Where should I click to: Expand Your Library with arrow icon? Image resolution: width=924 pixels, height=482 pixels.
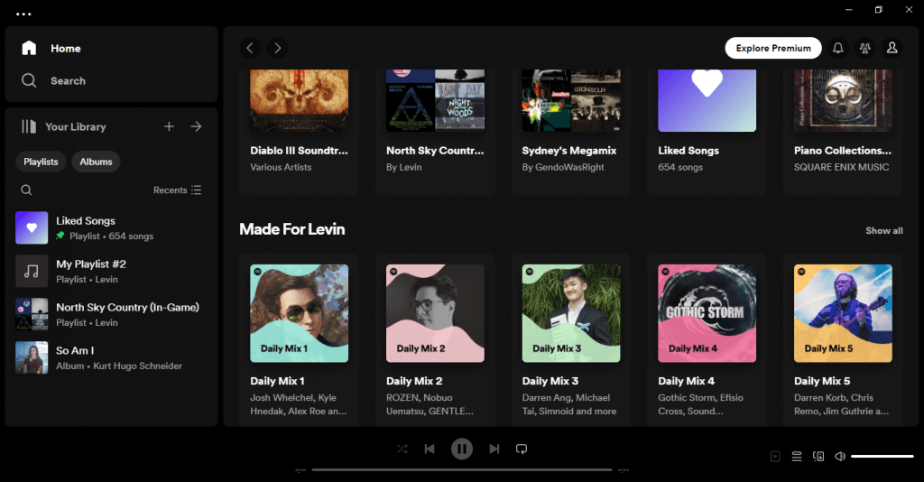[196, 126]
